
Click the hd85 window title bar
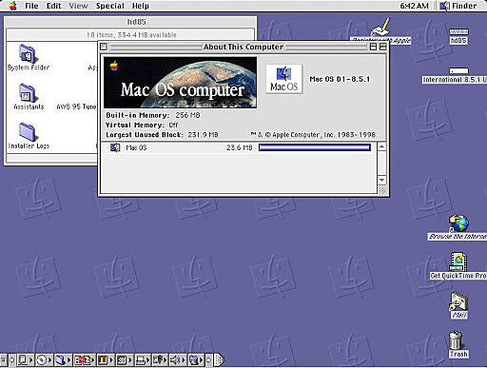click(130, 22)
